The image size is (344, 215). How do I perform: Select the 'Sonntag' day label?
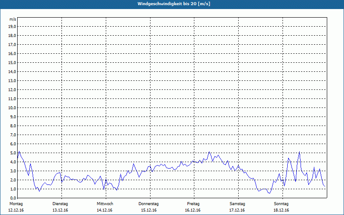tap(281, 204)
